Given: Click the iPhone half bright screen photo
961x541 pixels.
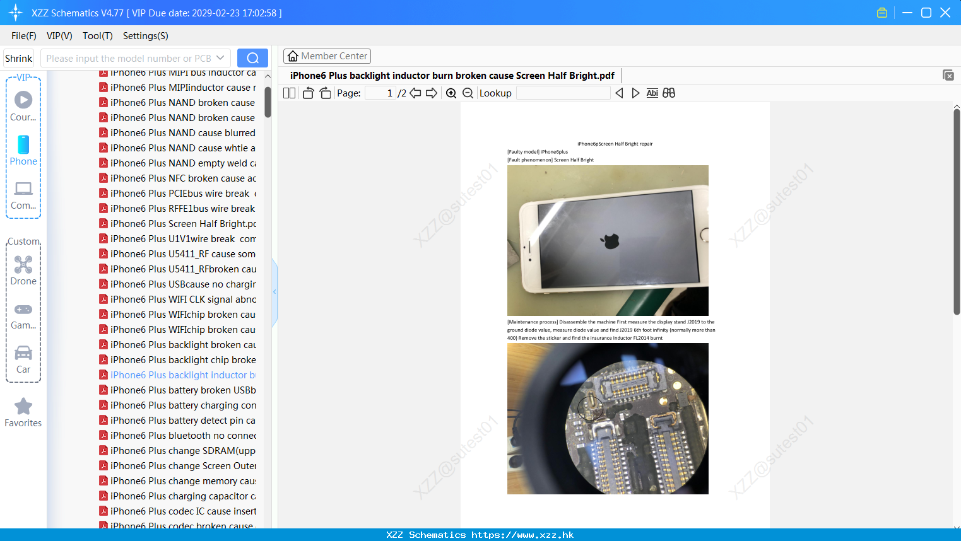Looking at the screenshot, I should (x=608, y=240).
